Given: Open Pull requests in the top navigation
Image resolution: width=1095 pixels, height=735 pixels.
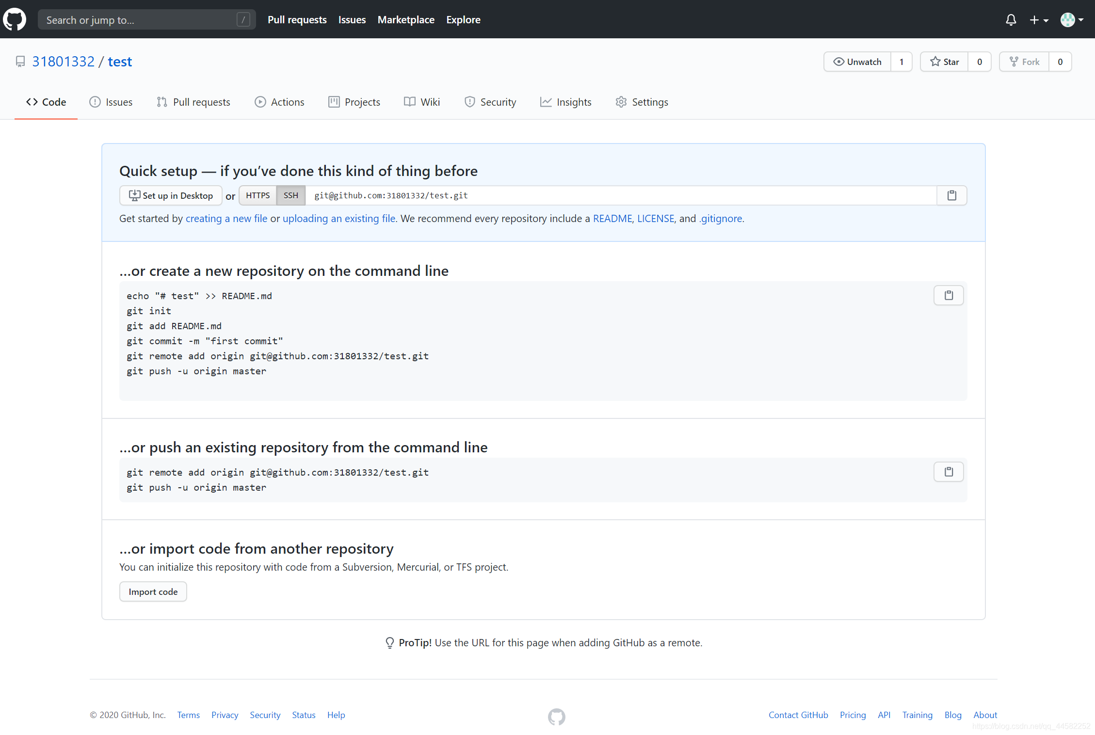Looking at the screenshot, I should (297, 20).
